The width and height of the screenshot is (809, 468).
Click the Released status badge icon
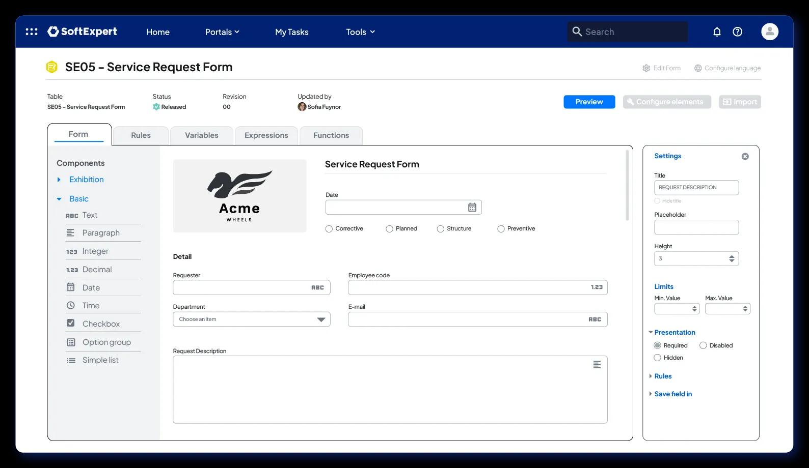[156, 107]
